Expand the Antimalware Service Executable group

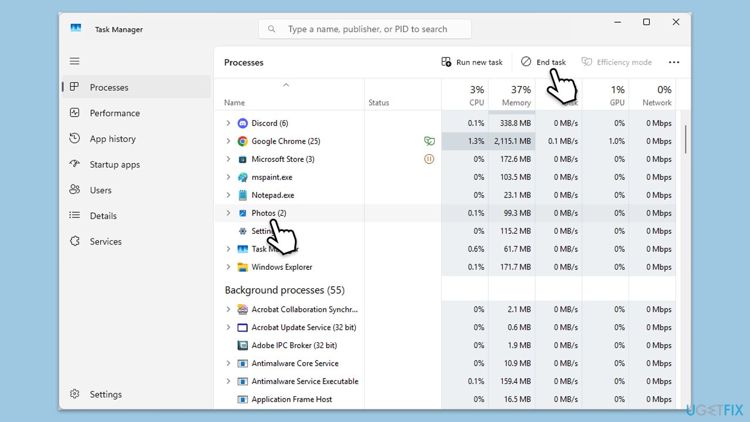tap(229, 382)
